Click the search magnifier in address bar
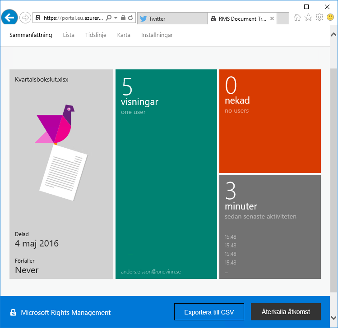Image resolution: width=338 pixels, height=328 pixels. (108, 18)
